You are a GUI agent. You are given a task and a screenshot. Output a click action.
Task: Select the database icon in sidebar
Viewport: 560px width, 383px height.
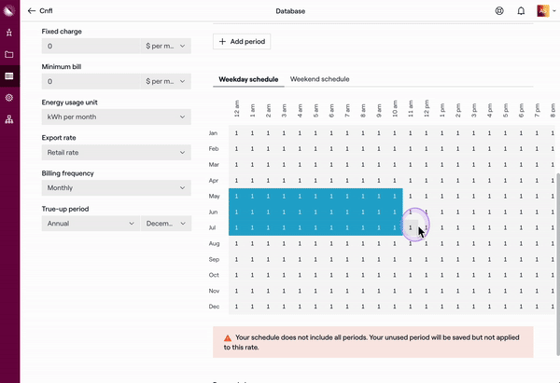coord(9,75)
